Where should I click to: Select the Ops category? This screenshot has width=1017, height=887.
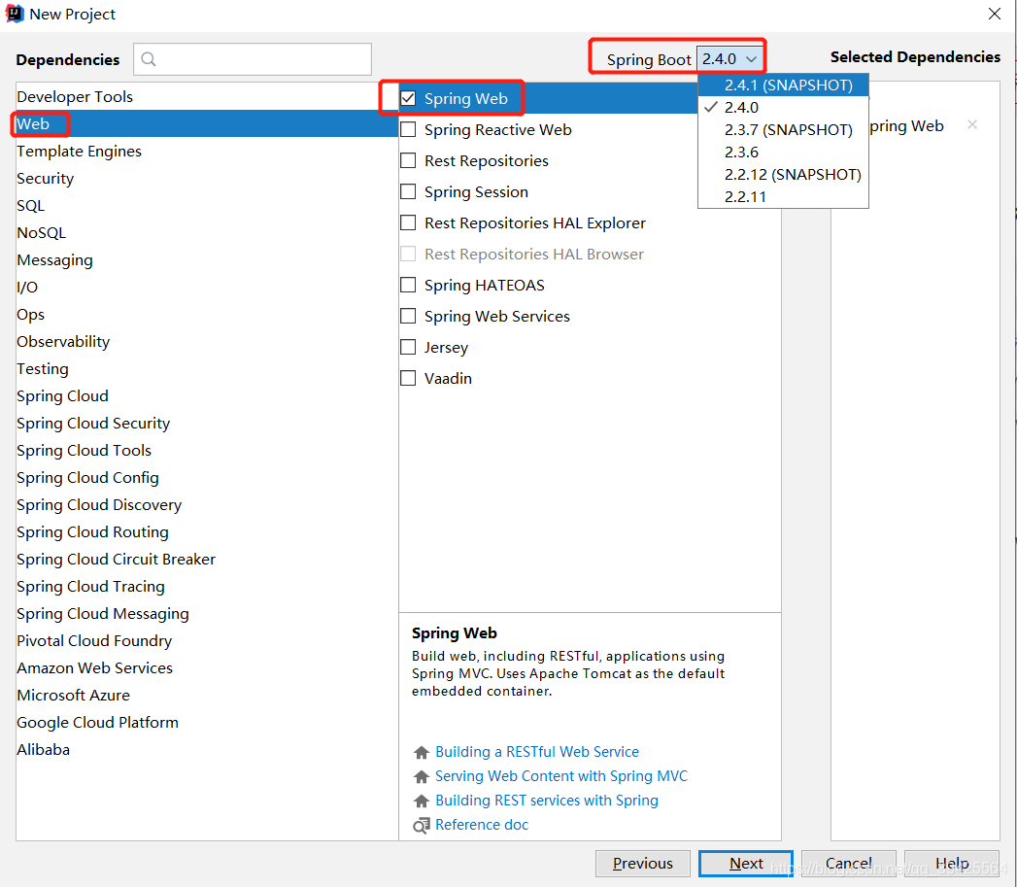[x=207, y=315]
